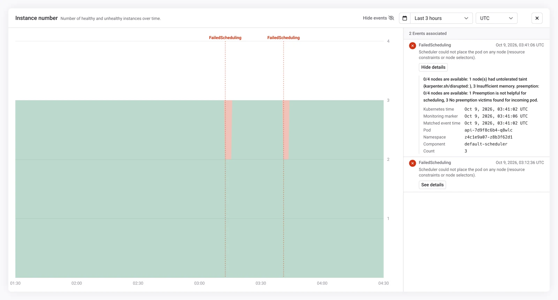Select the FailedScheduling chart marker label near 03:12
Image resolution: width=558 pixels, height=300 pixels.
[225, 38]
